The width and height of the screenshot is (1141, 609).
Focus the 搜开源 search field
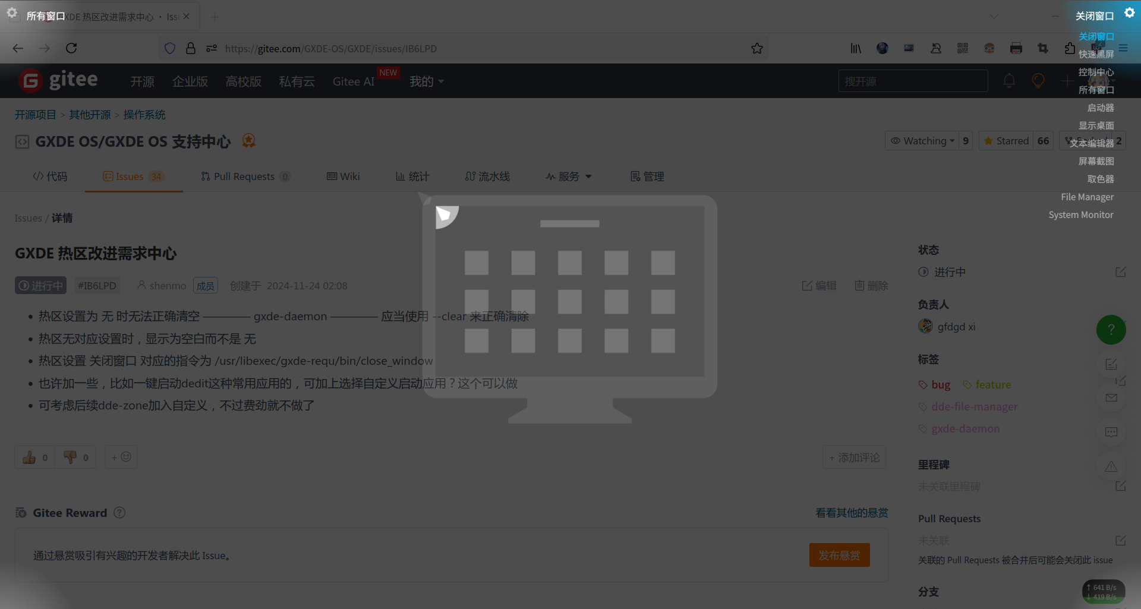pyautogui.click(x=913, y=81)
